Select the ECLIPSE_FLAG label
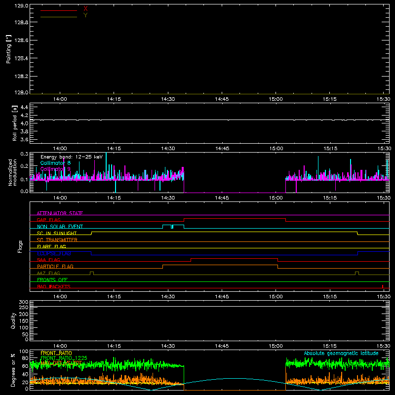Viewport: 395px width, 395px height. pos(54,253)
